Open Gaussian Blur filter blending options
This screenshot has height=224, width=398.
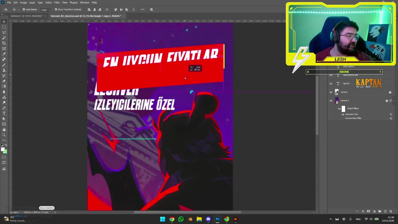tap(391, 114)
